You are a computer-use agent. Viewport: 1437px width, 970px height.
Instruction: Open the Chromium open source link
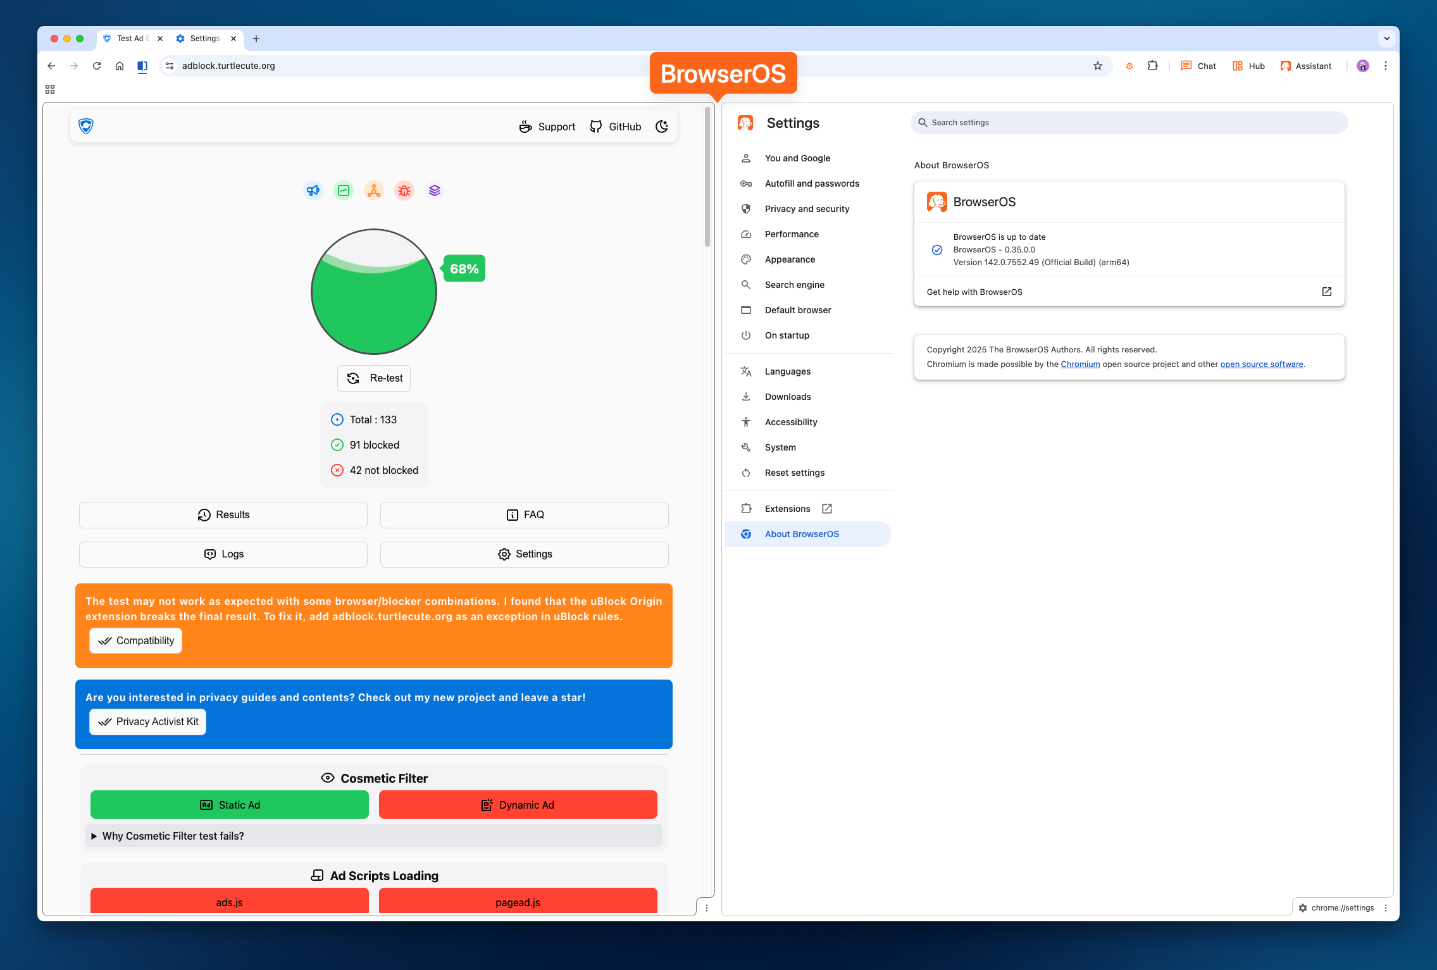click(1080, 364)
